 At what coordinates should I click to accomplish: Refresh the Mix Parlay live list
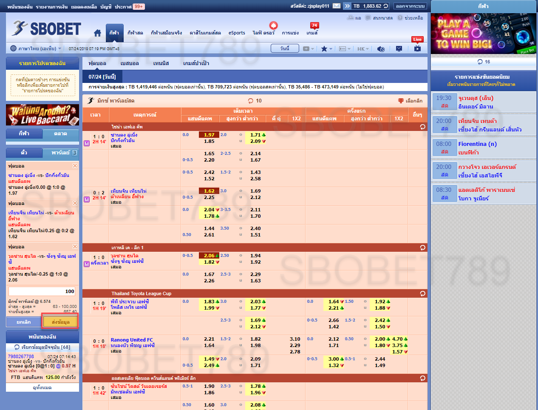pos(251,101)
